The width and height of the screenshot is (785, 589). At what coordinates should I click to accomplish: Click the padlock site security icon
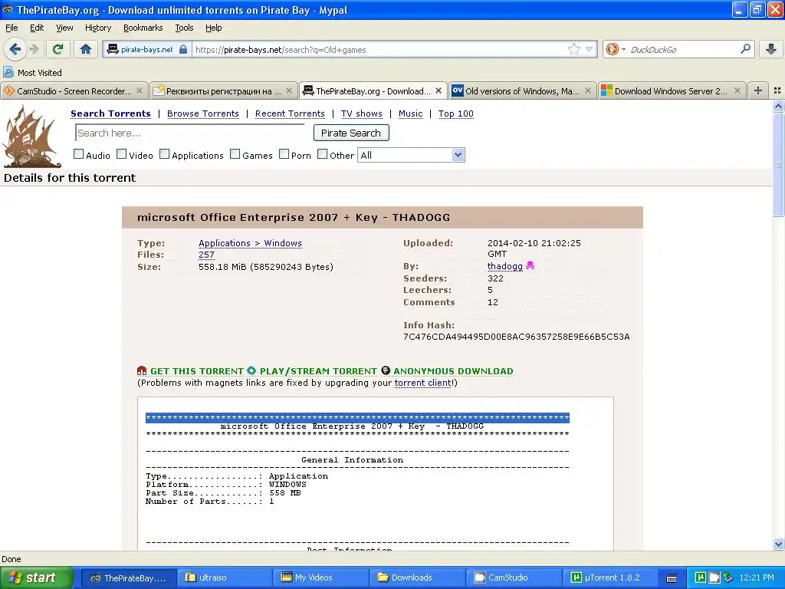coord(183,49)
